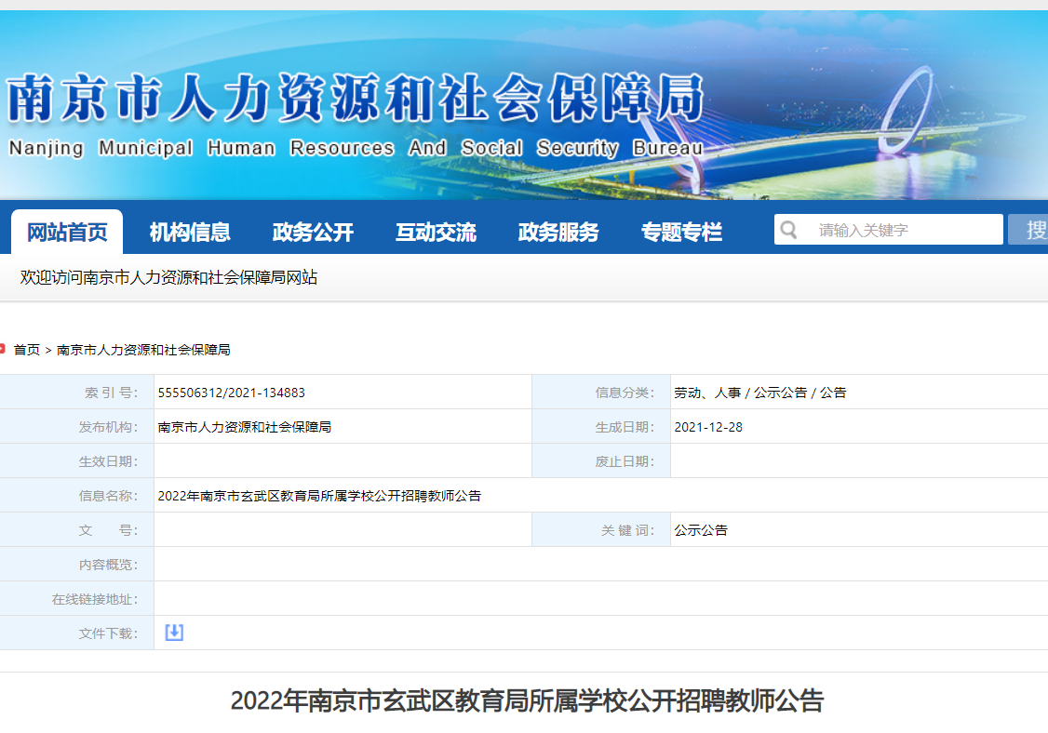This screenshot has width=1048, height=733.
Task: Open the 互动交流 menu
Action: point(436,232)
